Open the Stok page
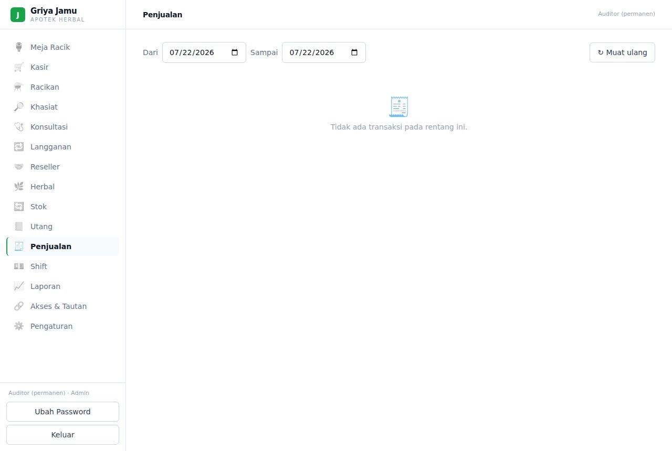672x451 pixels. point(62,207)
